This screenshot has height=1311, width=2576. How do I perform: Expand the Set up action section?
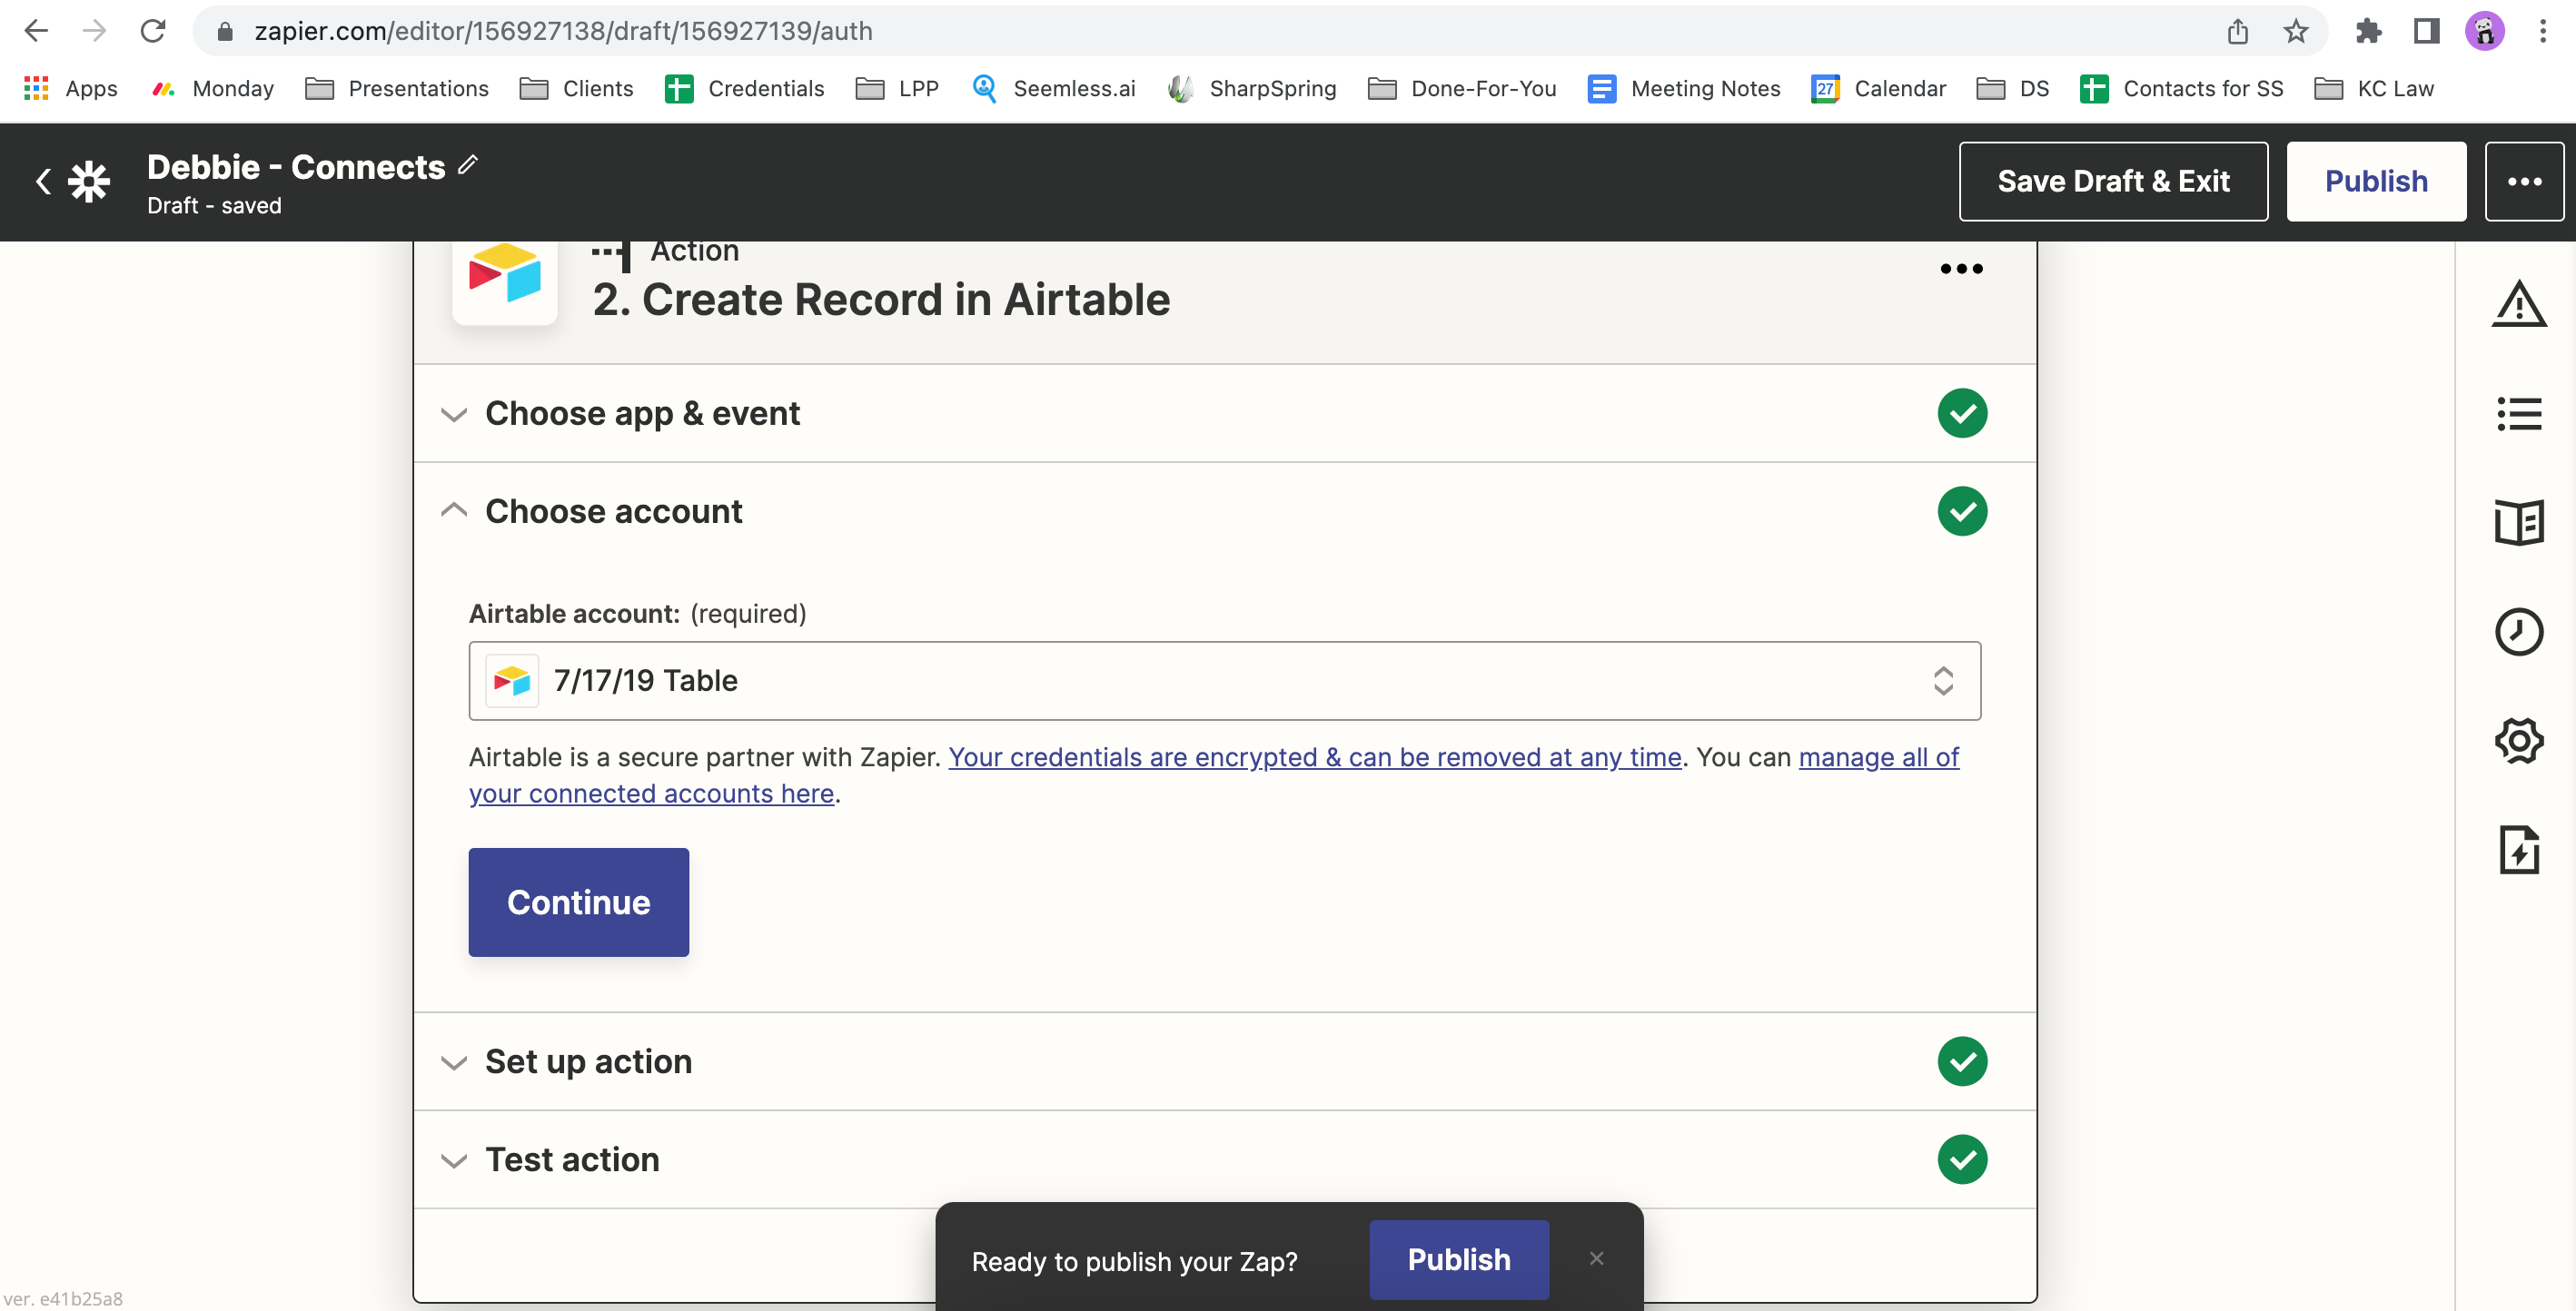tap(1225, 1061)
